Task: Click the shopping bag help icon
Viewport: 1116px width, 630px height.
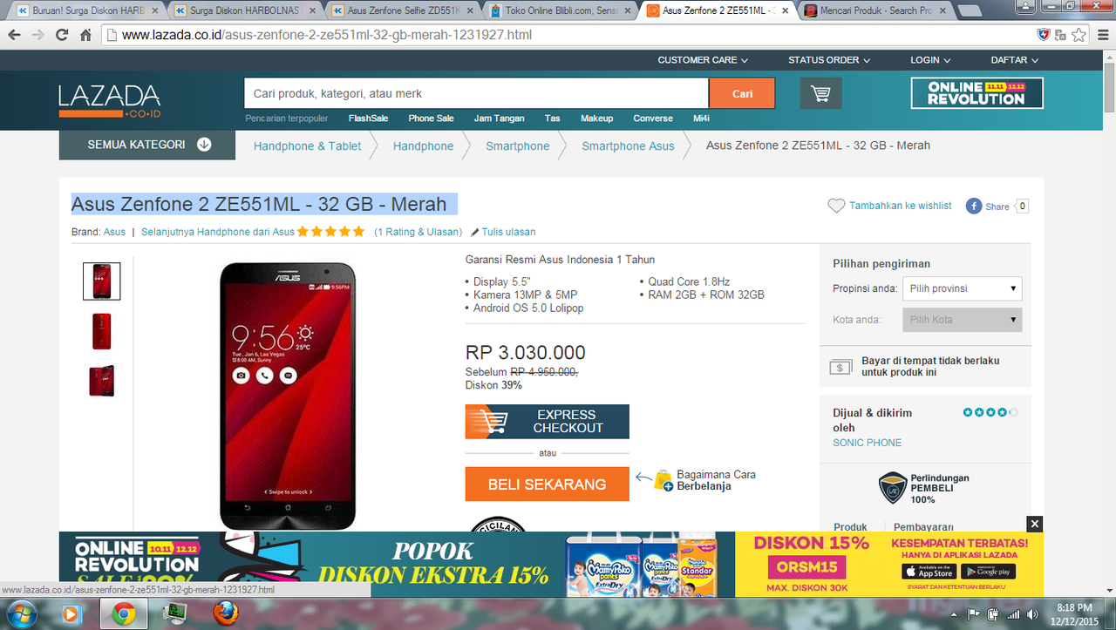Action: (663, 480)
